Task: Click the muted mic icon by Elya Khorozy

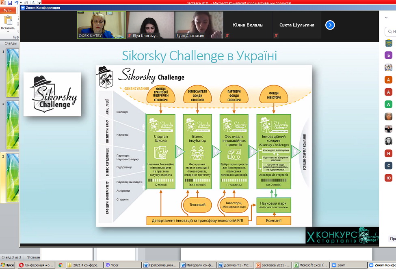Action: (130, 36)
